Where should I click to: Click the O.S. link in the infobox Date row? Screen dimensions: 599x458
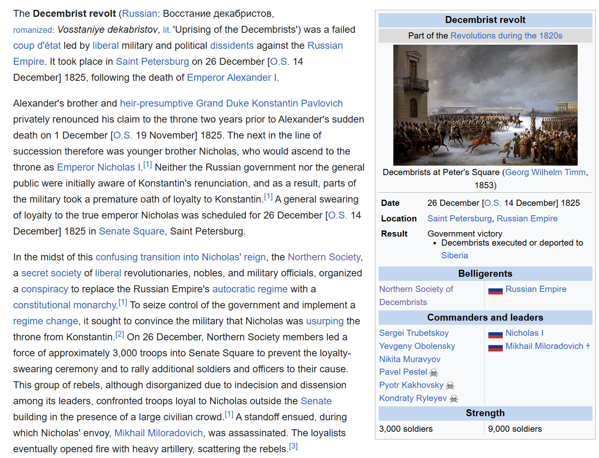click(x=493, y=203)
